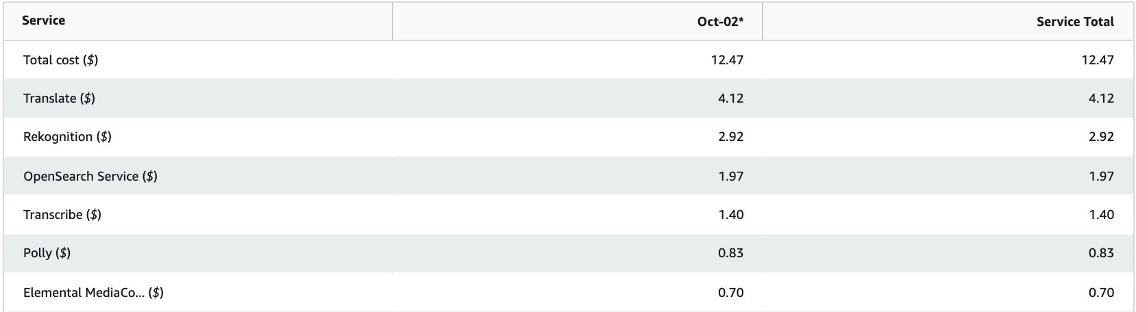This screenshot has width=1136, height=312.
Task: Select the 4.12 Translate value under Service Total
Action: 1101,99
